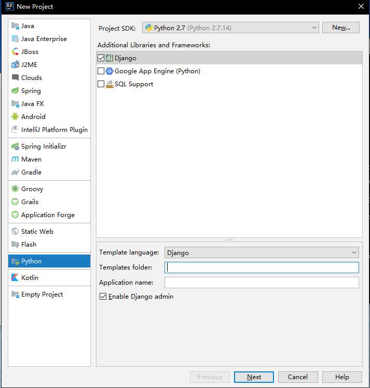Pick the JBoss icon

(x=15, y=52)
